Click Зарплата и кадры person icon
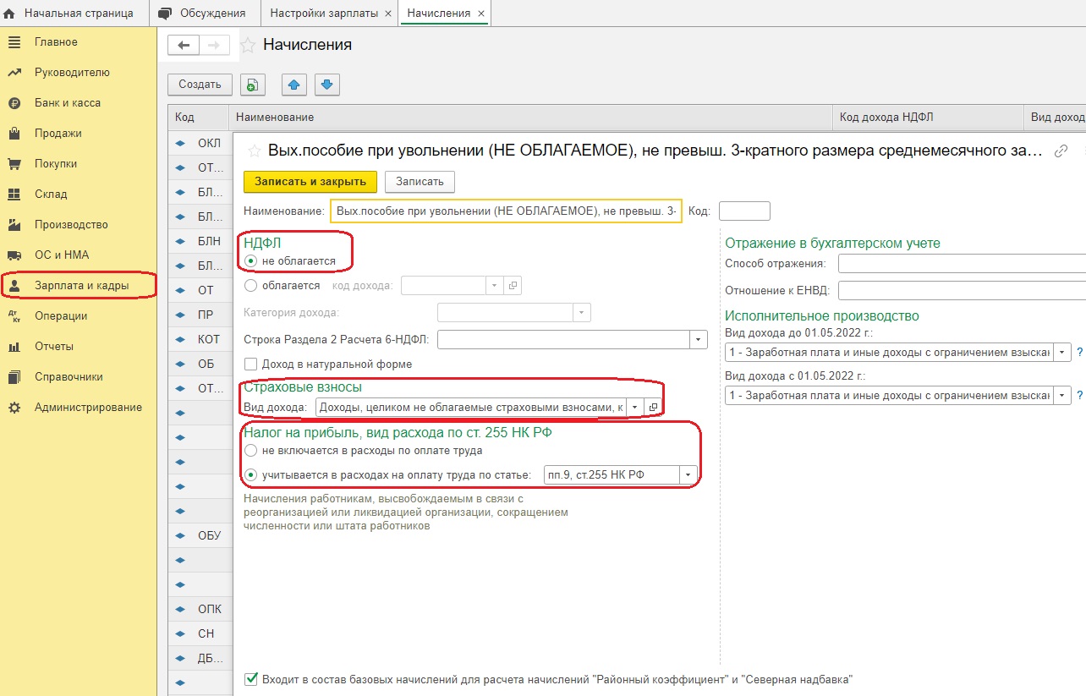The width and height of the screenshot is (1086, 696). pos(14,286)
